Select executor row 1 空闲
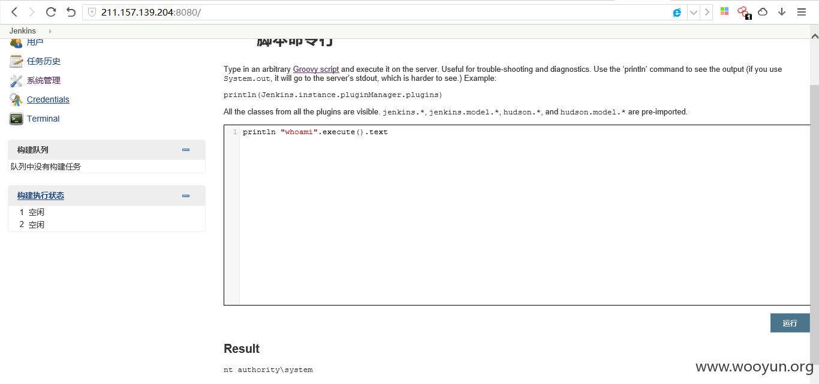The image size is (819, 384). click(x=107, y=212)
